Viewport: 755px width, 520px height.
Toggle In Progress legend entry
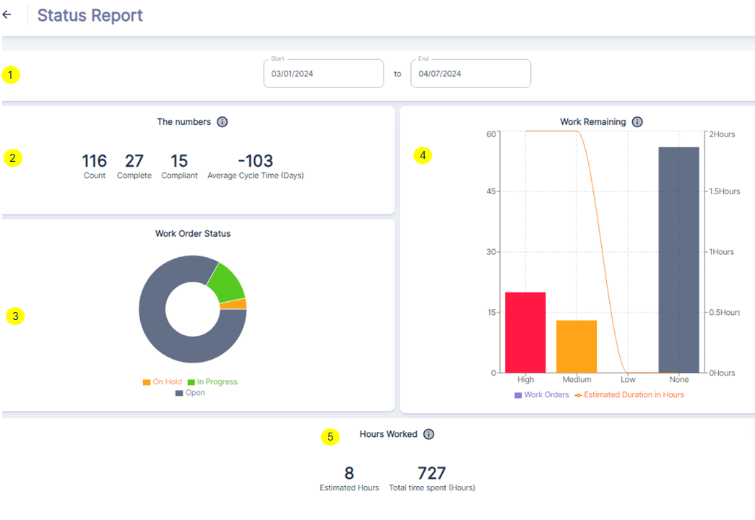(x=212, y=382)
